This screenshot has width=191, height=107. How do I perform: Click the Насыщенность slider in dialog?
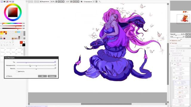pyautogui.click(x=36, y=65)
